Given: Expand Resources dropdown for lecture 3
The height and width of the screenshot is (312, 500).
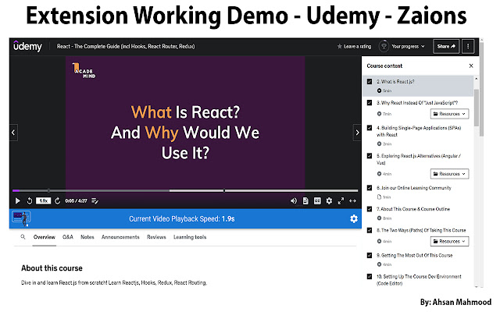Looking at the screenshot, I should coord(449,114).
